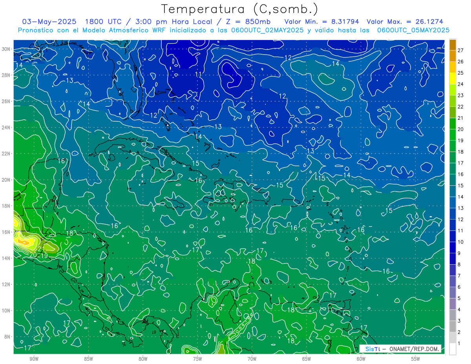This screenshot has width=471, height=364.
Task: Pick the color bar segment between 9 and 10
Action: pyautogui.click(x=453, y=247)
